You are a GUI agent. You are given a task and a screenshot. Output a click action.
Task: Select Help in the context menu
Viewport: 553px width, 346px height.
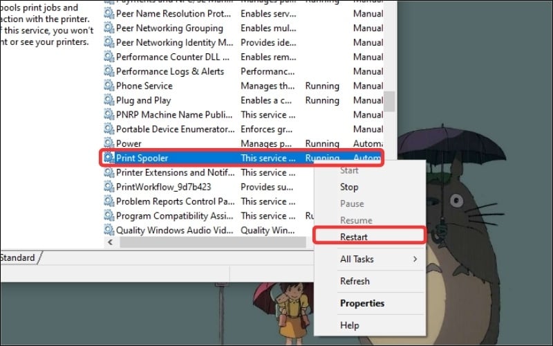point(370,325)
